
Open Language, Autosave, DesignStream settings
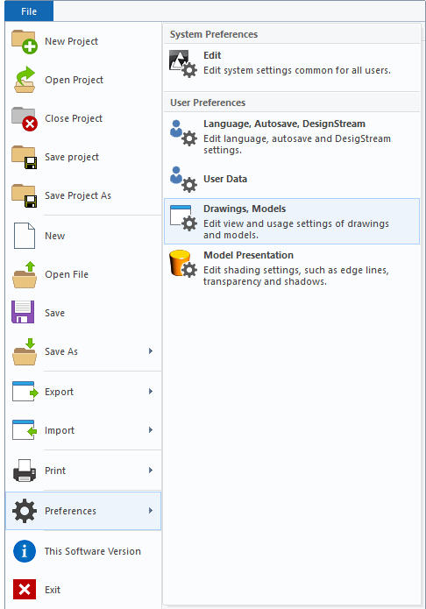pos(292,137)
